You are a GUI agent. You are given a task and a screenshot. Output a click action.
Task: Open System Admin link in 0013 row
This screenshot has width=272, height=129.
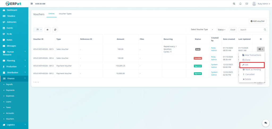coord(214,66)
